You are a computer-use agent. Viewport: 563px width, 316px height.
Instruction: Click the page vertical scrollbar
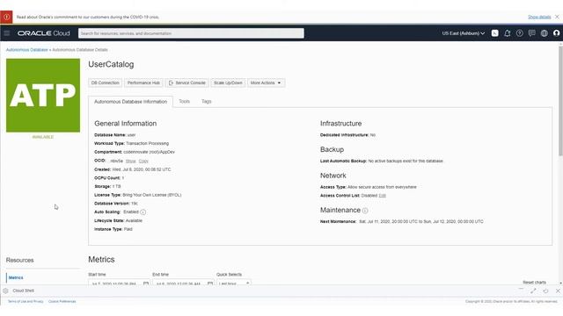pos(560,101)
